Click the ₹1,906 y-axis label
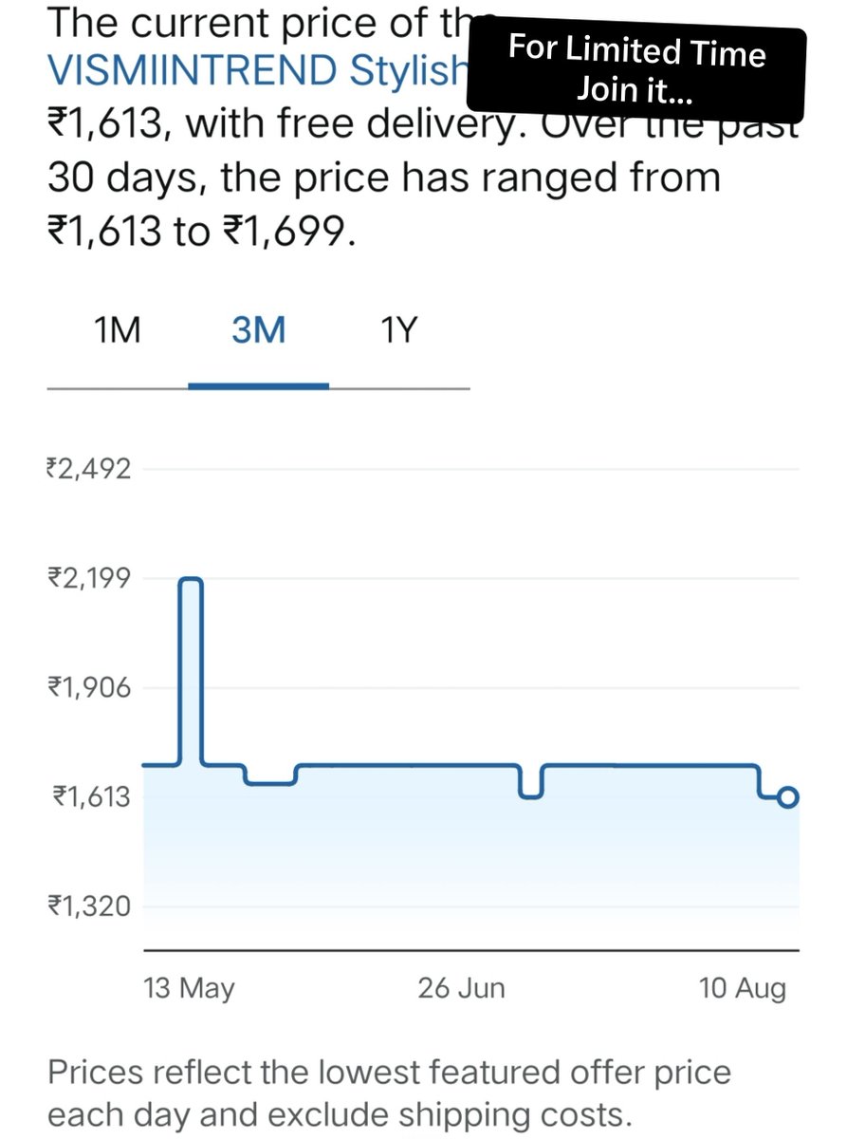The width and height of the screenshot is (847, 1139). pos(88,686)
